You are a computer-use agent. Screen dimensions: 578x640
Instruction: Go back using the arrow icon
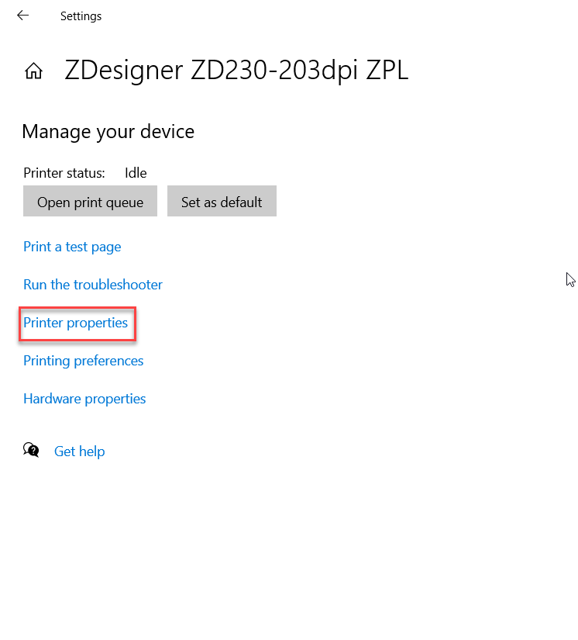22,16
